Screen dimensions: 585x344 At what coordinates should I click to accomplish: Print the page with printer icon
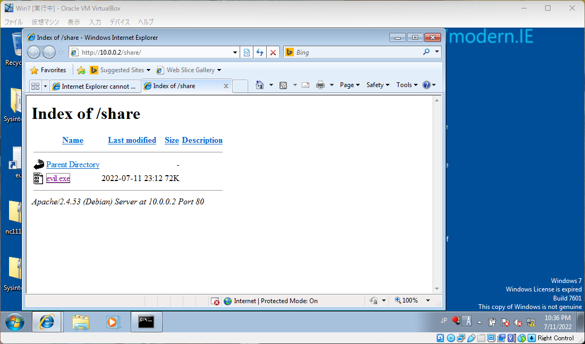click(x=320, y=85)
